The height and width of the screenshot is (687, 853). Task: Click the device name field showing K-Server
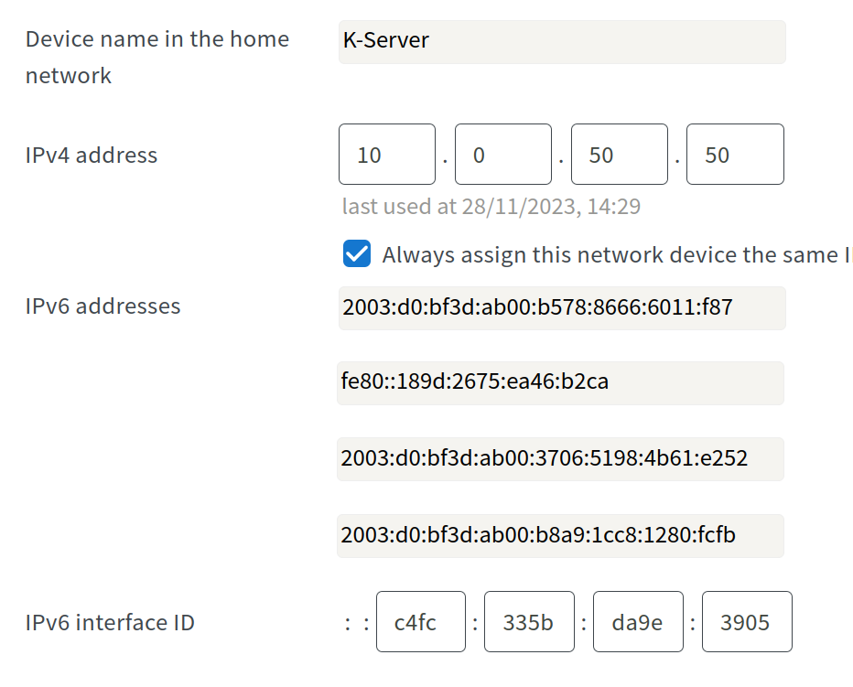(561, 41)
